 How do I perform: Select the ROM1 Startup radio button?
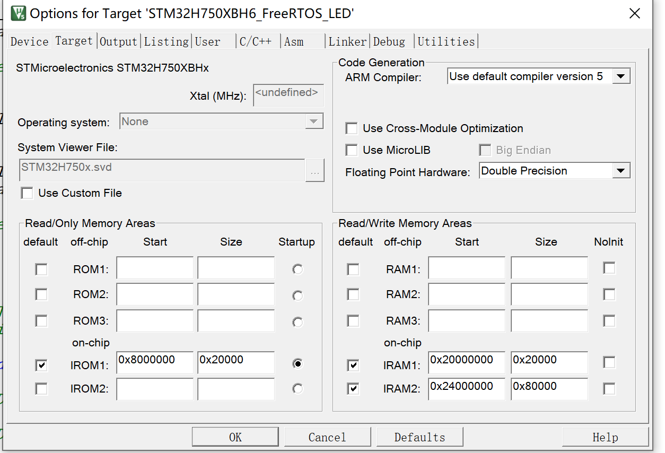297,269
